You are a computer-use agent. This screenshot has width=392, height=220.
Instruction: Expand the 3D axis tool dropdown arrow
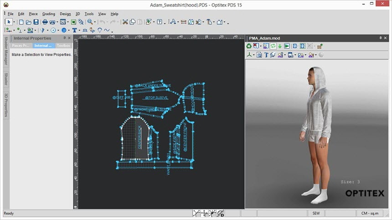253,55
